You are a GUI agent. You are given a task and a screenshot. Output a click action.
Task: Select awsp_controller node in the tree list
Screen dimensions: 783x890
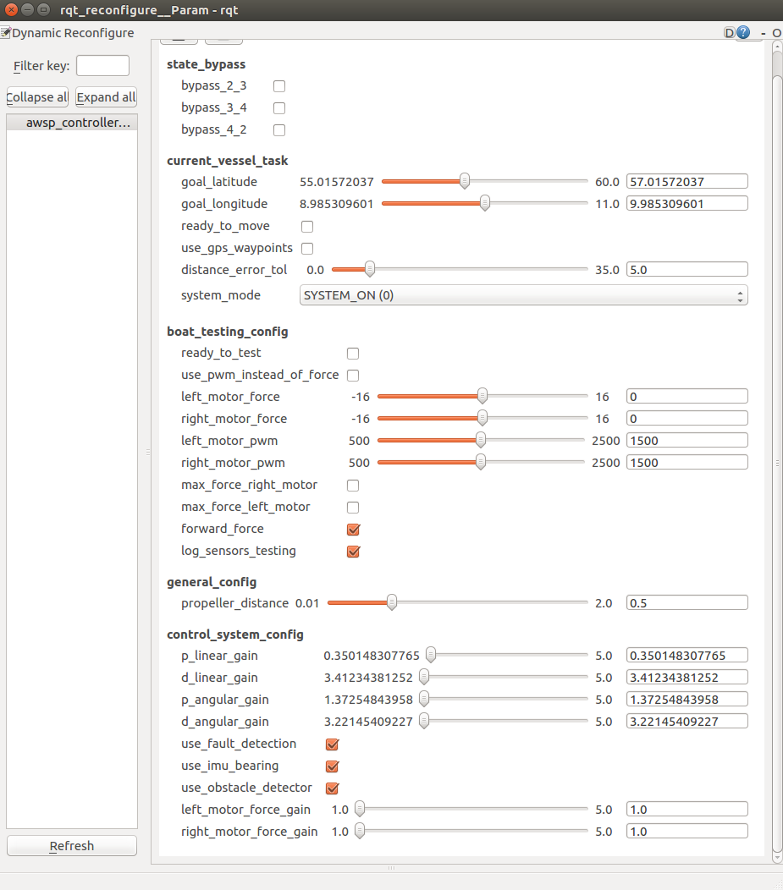point(72,123)
